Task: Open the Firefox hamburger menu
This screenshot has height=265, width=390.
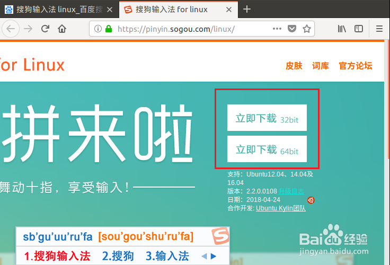Action: coord(379,29)
